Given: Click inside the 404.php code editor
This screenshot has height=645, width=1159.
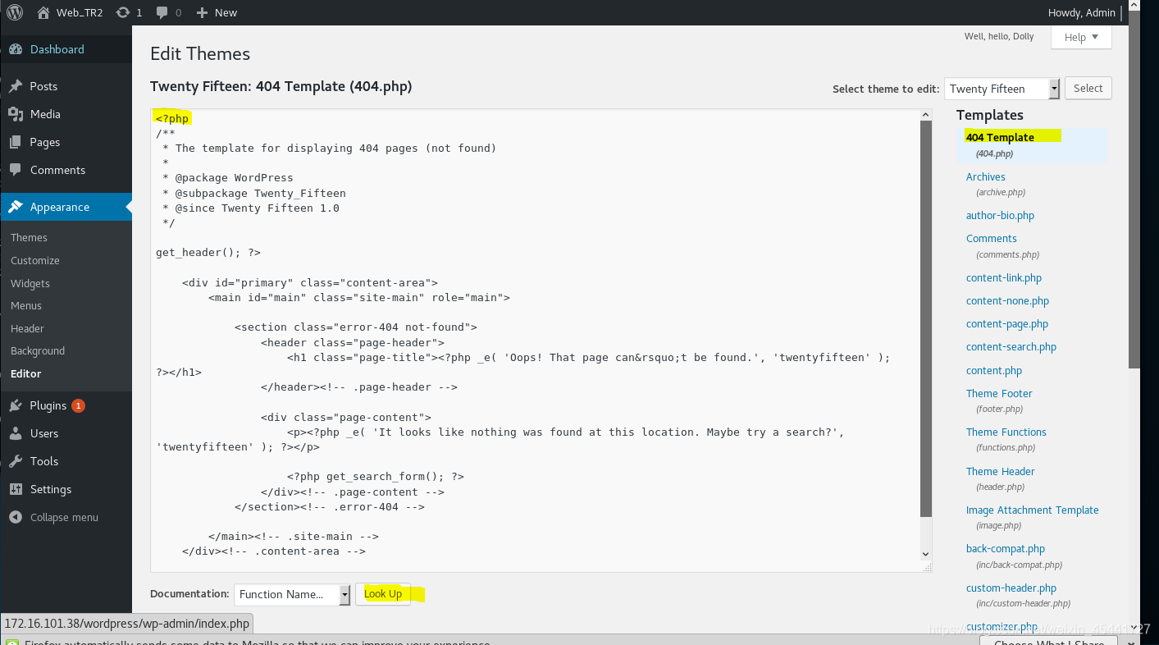Looking at the screenshot, I should point(535,340).
